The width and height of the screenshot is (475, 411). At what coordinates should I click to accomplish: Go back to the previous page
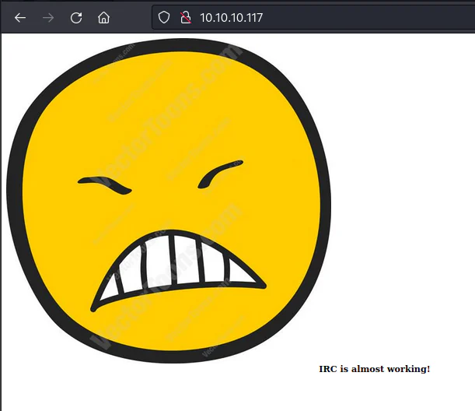(x=20, y=18)
